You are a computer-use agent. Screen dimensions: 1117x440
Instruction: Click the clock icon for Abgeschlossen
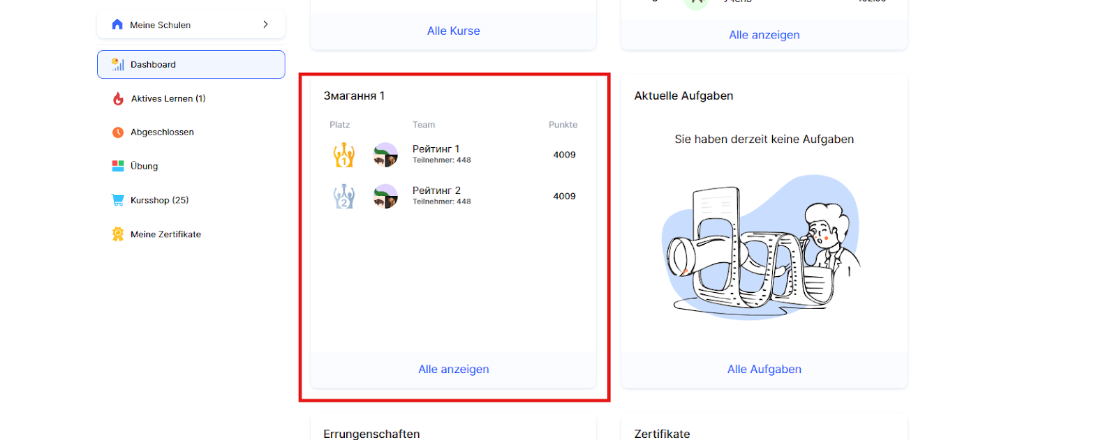point(118,132)
